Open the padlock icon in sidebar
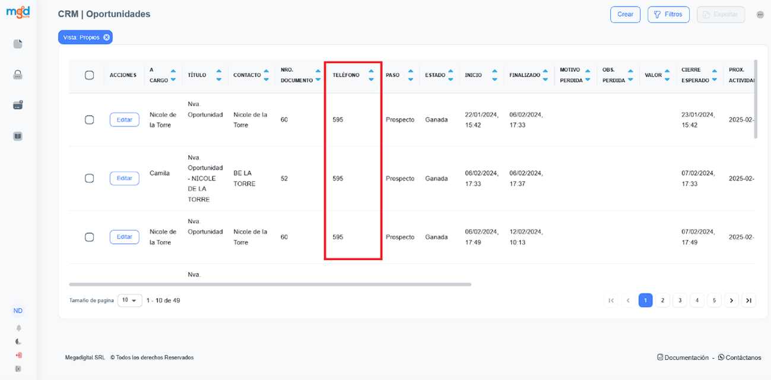The width and height of the screenshot is (771, 380). pyautogui.click(x=18, y=75)
